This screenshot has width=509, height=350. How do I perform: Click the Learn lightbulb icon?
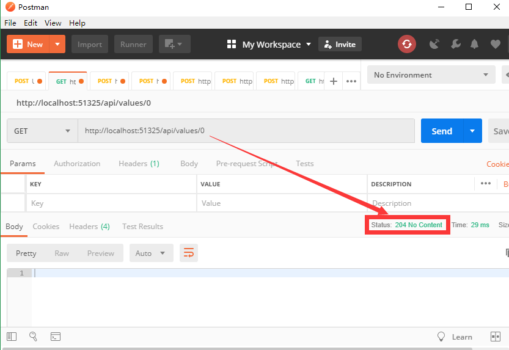coord(441,337)
